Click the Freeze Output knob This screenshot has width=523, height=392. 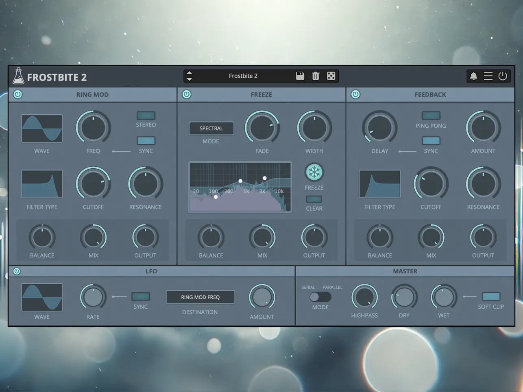coord(314,237)
